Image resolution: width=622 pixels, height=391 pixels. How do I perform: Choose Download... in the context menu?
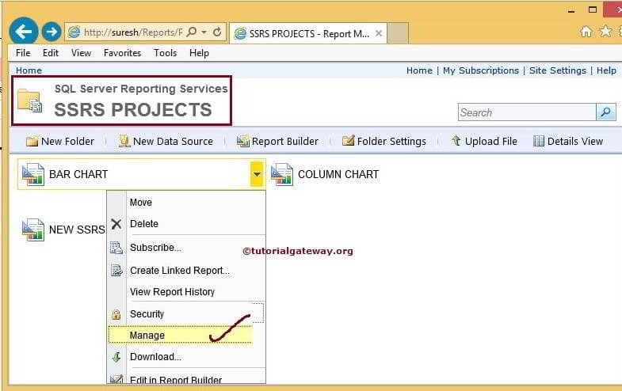tap(155, 357)
